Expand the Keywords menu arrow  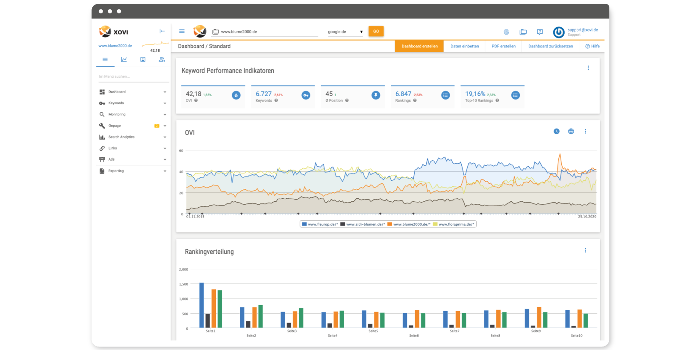click(x=165, y=103)
